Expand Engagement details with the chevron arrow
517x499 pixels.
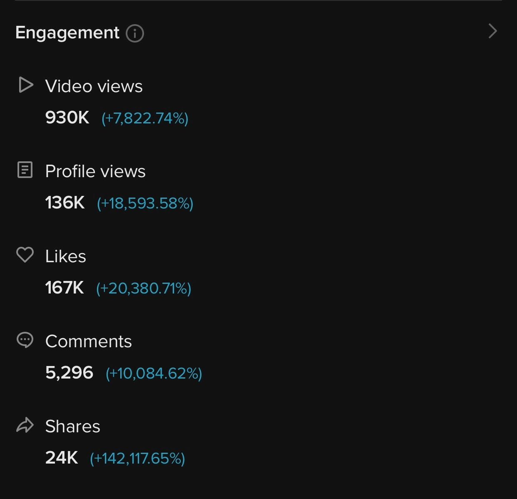click(492, 31)
